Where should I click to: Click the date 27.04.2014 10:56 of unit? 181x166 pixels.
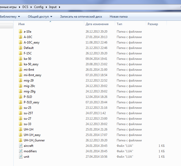tap(96, 157)
